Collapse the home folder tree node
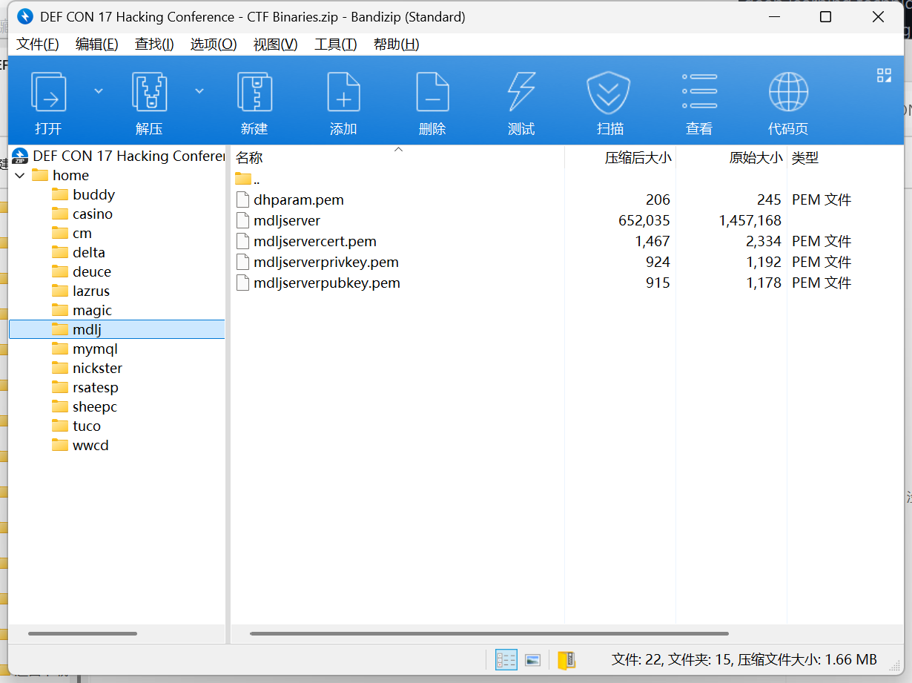Screen dimensions: 912x683 (x=20, y=176)
